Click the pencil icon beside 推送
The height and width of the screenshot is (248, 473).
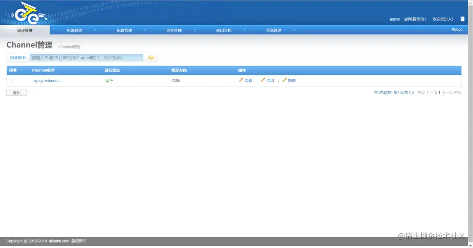pyautogui.click(x=284, y=80)
